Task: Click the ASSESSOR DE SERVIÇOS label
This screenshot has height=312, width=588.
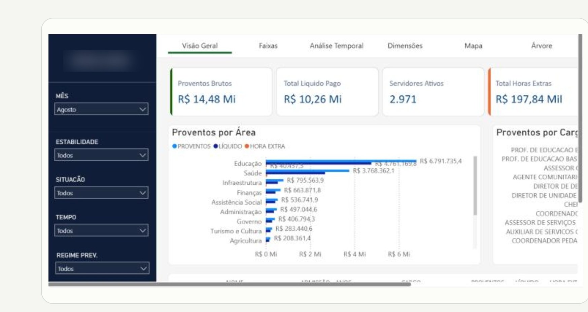Action: [540, 223]
